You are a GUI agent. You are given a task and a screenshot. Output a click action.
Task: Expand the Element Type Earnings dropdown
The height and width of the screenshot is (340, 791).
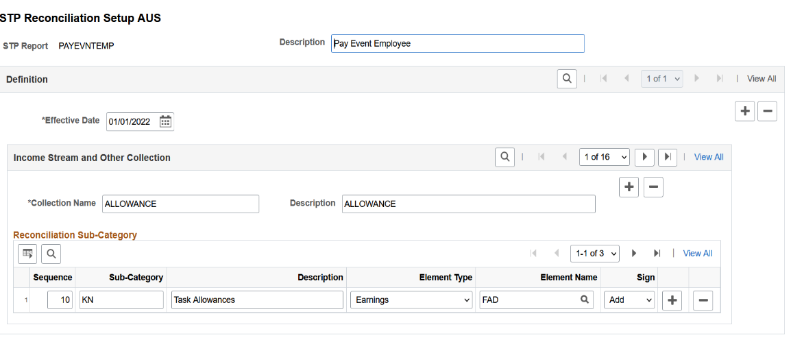411,300
